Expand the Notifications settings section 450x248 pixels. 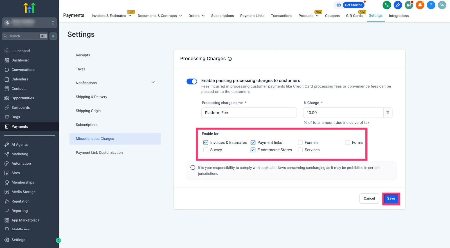[x=153, y=82]
